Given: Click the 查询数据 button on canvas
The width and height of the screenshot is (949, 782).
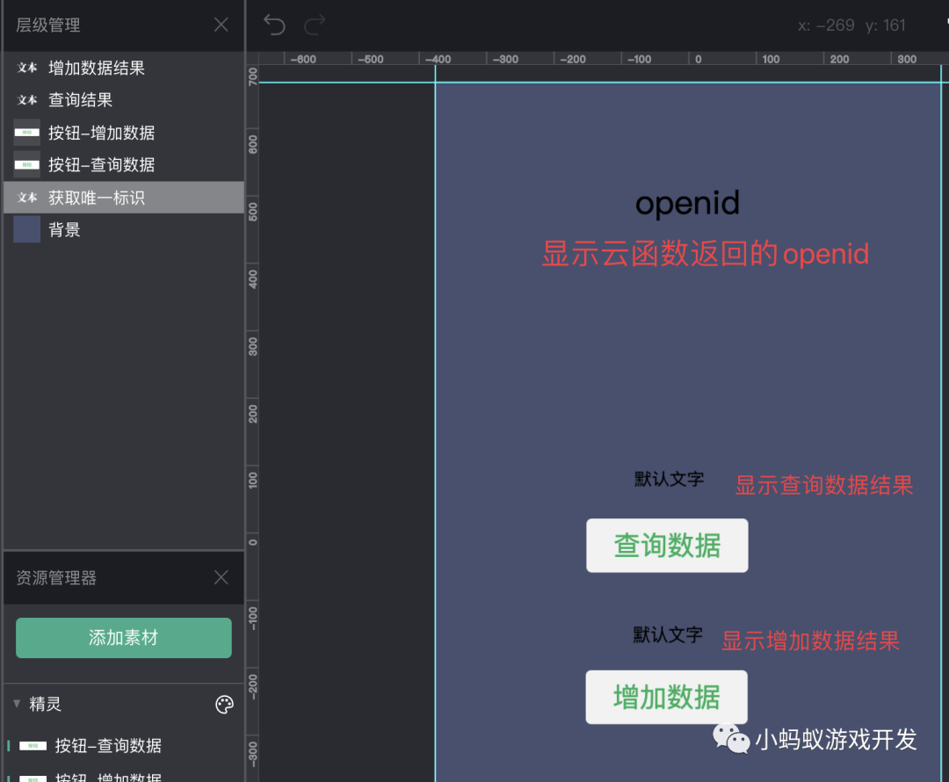Looking at the screenshot, I should (667, 546).
